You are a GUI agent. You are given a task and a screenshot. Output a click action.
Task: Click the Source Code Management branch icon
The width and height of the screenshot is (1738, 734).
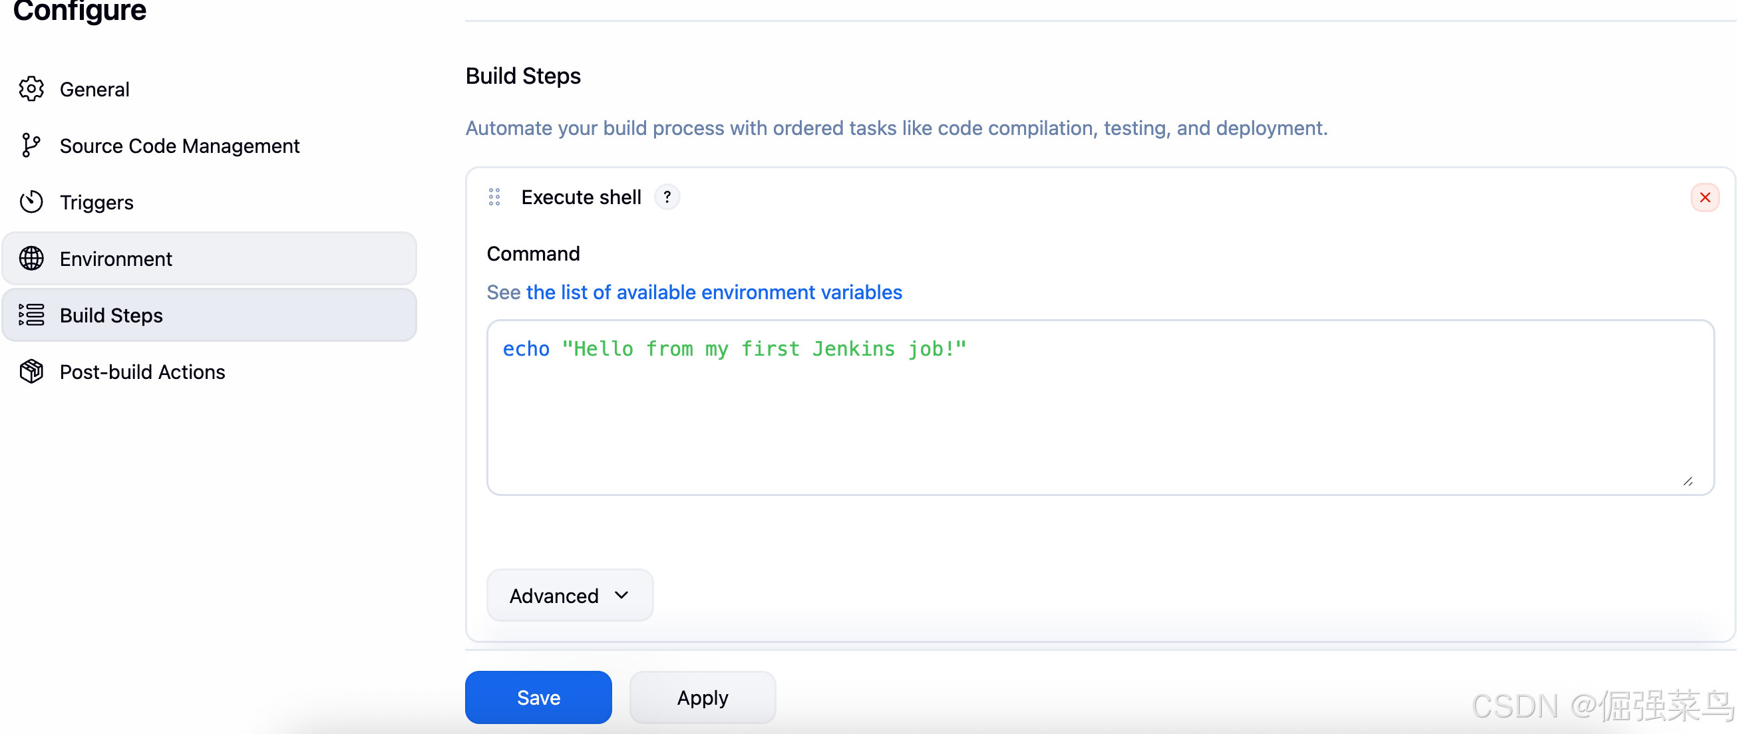[30, 146]
